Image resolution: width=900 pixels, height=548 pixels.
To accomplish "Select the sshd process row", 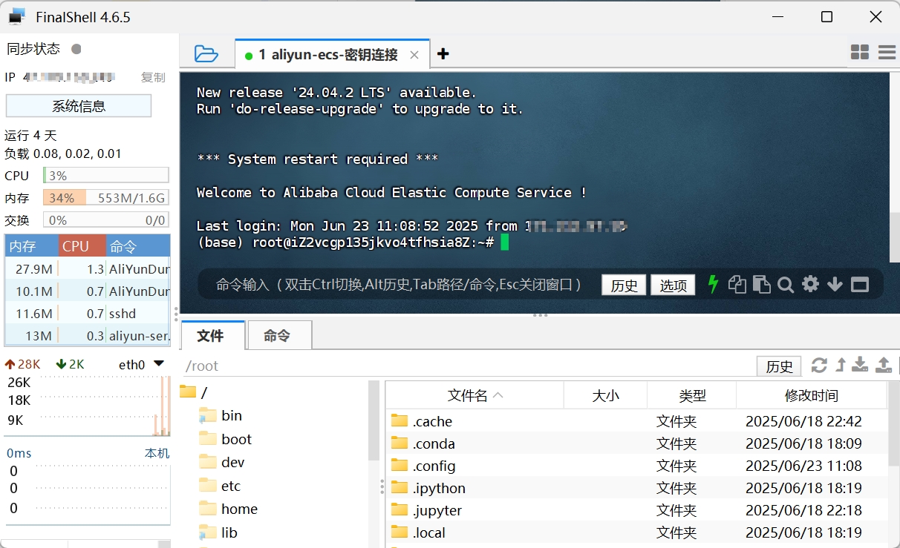I will (88, 314).
